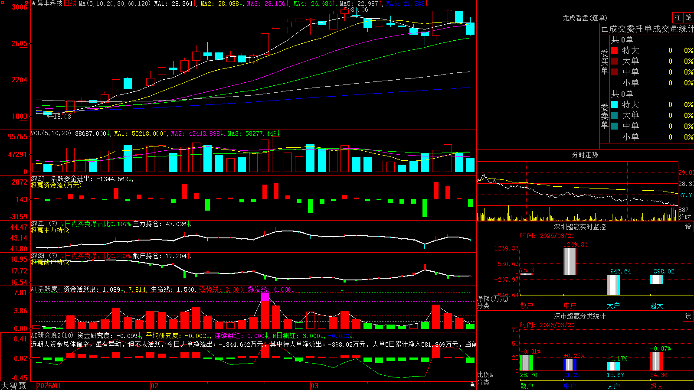
Task: Click the 02 month marker on date axis
Action: pos(154,386)
